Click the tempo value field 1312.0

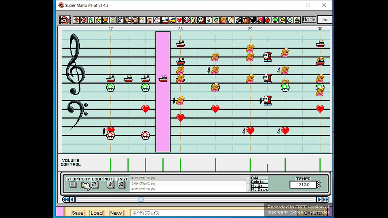point(303,184)
